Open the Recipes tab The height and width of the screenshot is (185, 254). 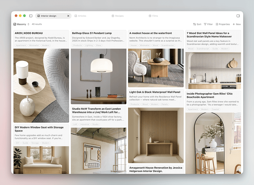(x=118, y=16)
